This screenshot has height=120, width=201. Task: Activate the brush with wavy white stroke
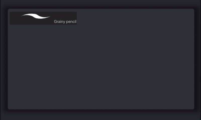[x=43, y=18]
